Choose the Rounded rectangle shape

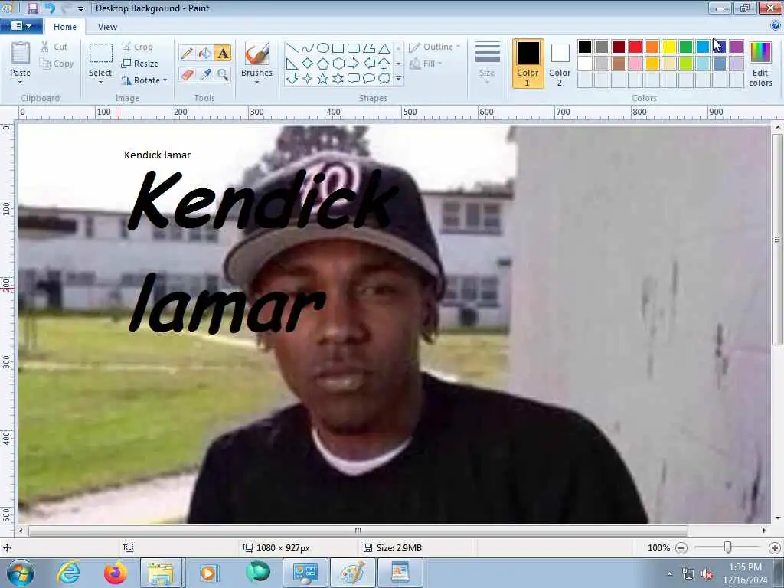click(x=354, y=48)
